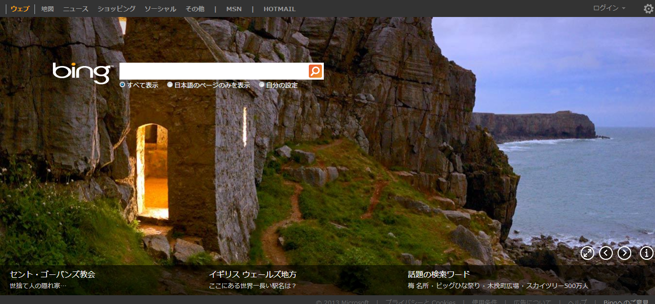Expand the ログイン dropdown
This screenshot has height=304, width=655.
pyautogui.click(x=609, y=8)
